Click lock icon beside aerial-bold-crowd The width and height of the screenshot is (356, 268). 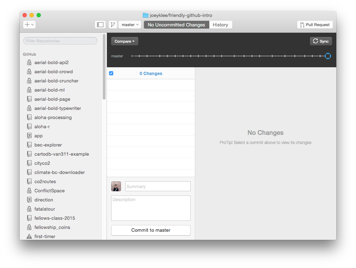(x=29, y=71)
